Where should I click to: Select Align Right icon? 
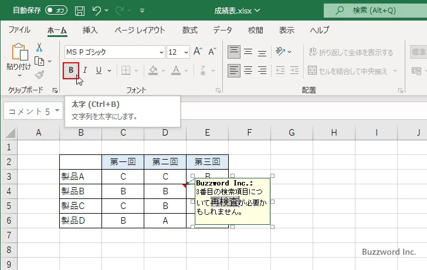(x=262, y=70)
